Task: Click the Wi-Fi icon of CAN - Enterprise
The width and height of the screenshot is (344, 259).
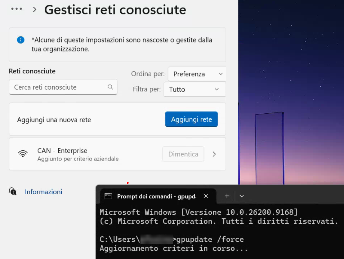Action: point(23,154)
